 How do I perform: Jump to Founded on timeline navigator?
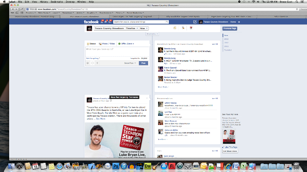[228, 50]
